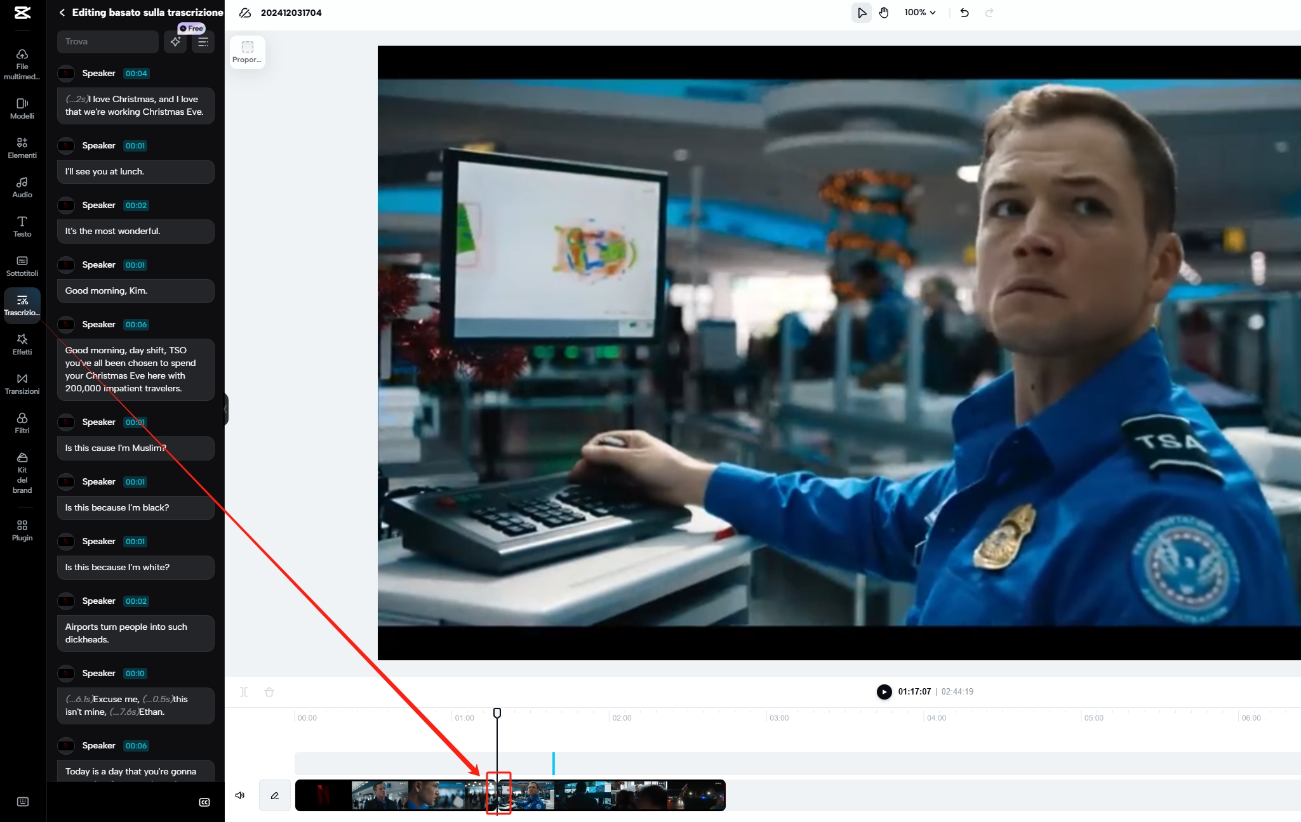
Task: Mute the video track audio
Action: [x=240, y=795]
